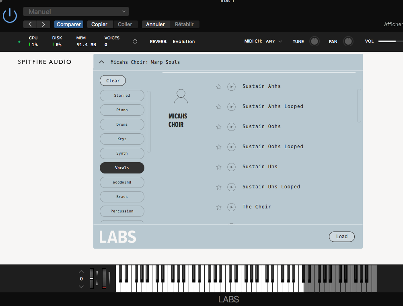Click the preset list scrollbar
The width and height of the screenshot is (403, 306).
point(359,106)
